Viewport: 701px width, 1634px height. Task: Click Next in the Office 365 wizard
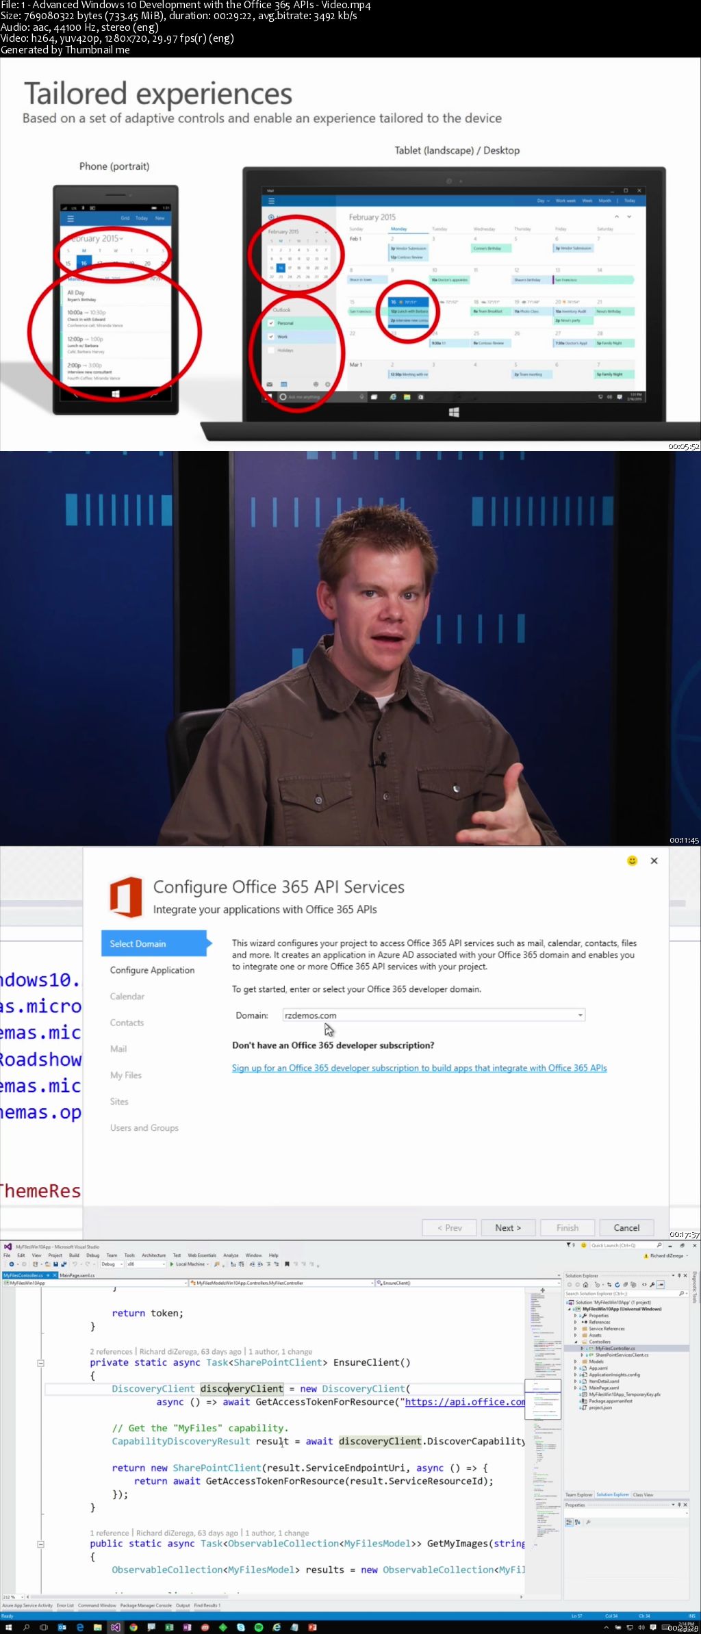(508, 1228)
